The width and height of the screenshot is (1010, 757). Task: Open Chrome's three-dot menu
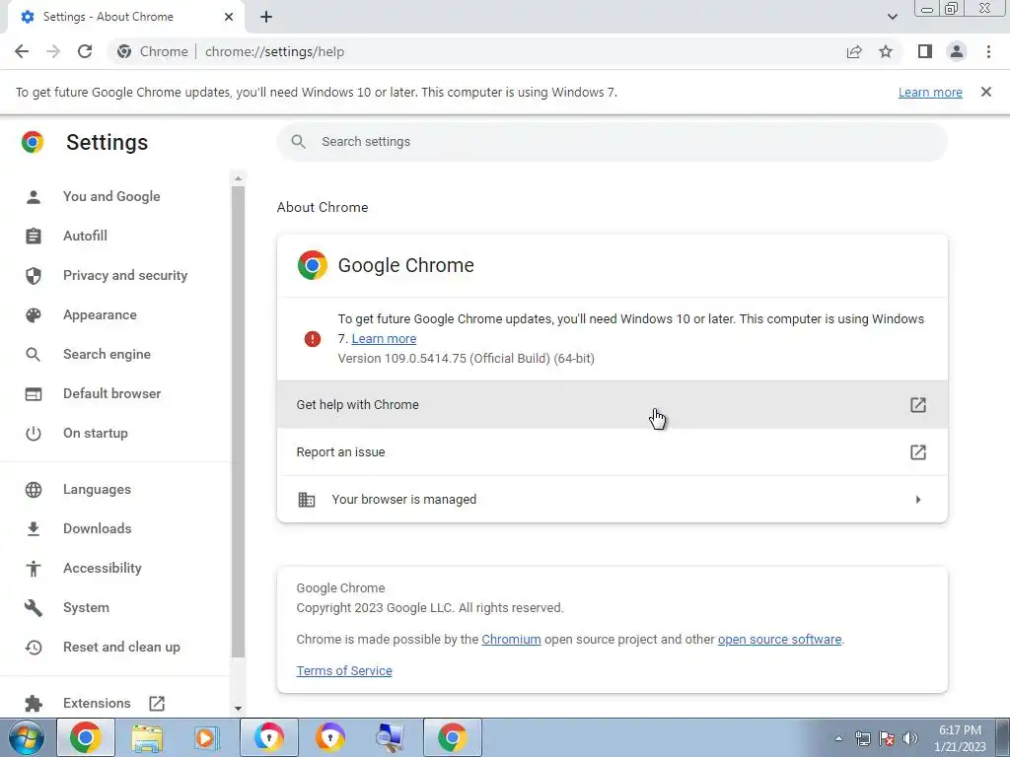(988, 51)
